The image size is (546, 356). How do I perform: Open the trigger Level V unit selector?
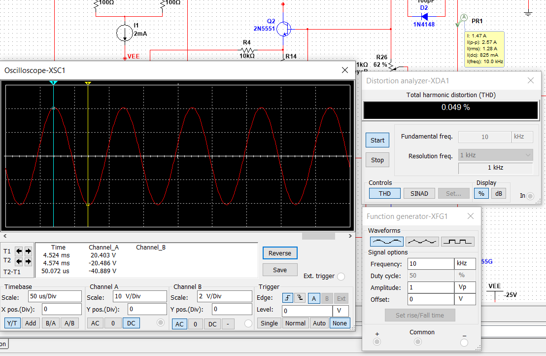click(341, 311)
